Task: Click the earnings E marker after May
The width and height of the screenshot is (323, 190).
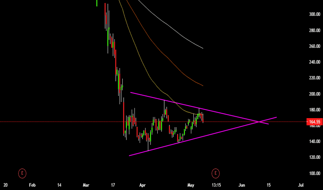Action: coord(216,173)
